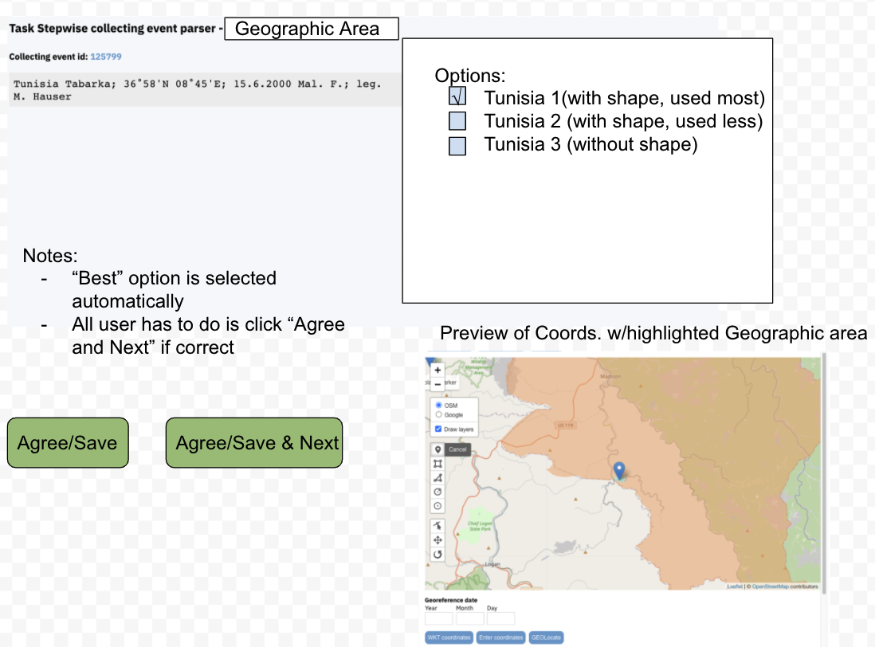The image size is (875, 647).
Task: Click the Geographic Area title box
Action: pos(312,29)
